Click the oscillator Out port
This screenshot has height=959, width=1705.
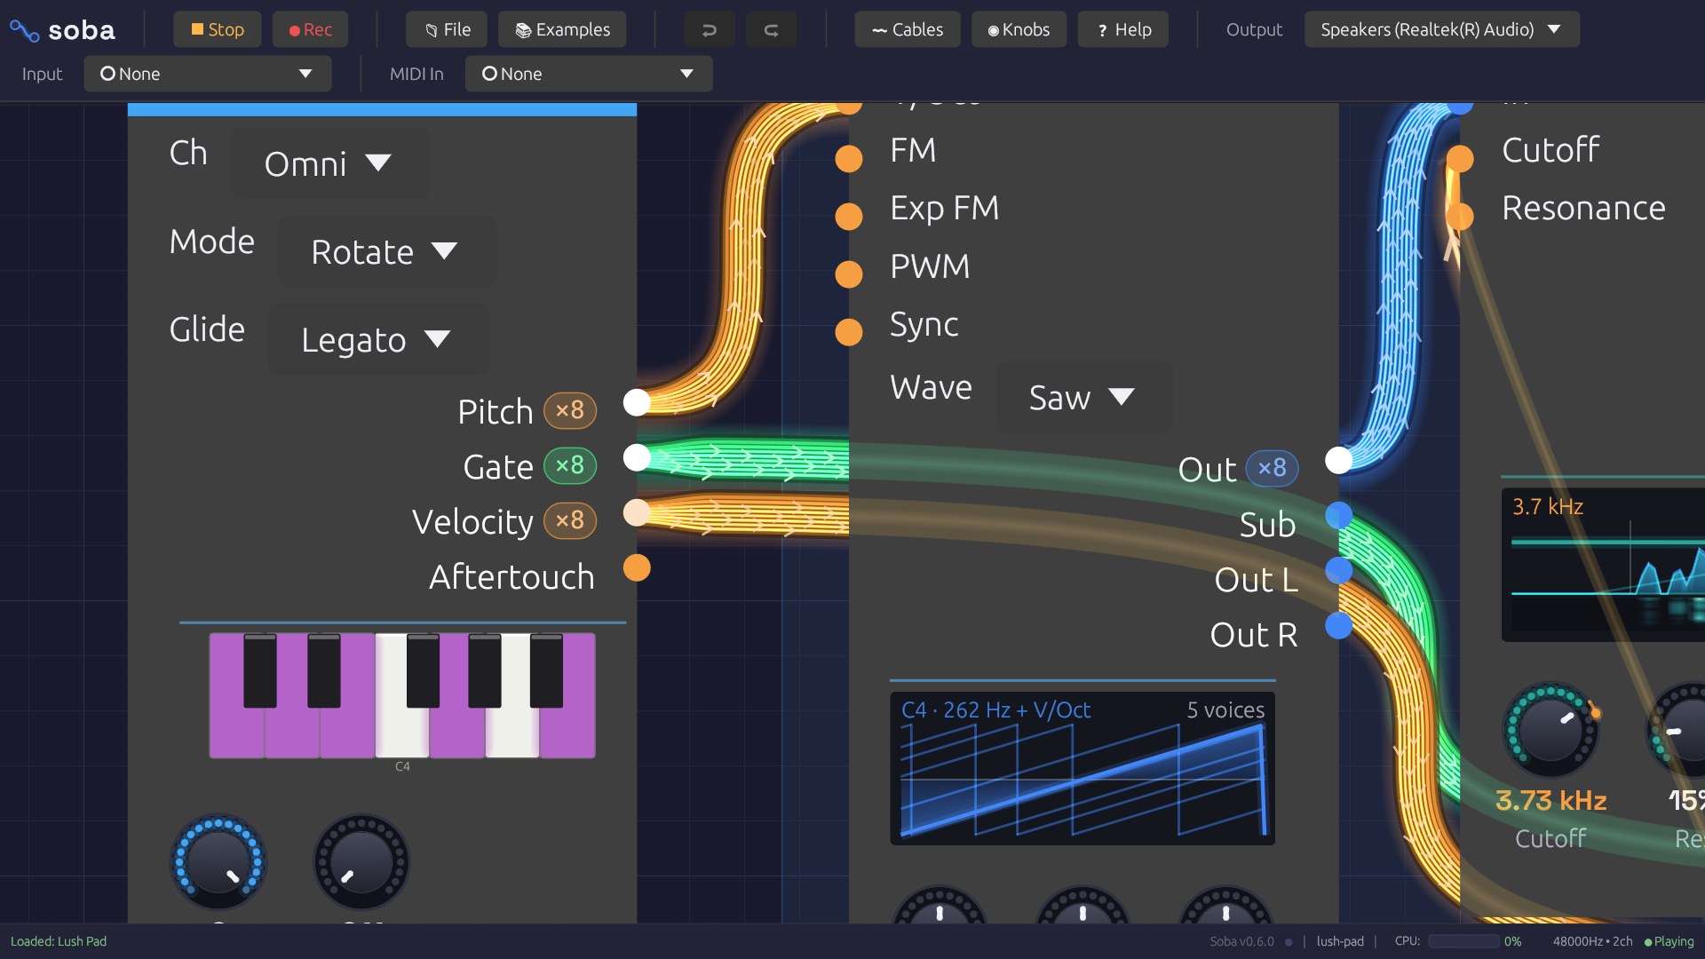[1338, 460]
